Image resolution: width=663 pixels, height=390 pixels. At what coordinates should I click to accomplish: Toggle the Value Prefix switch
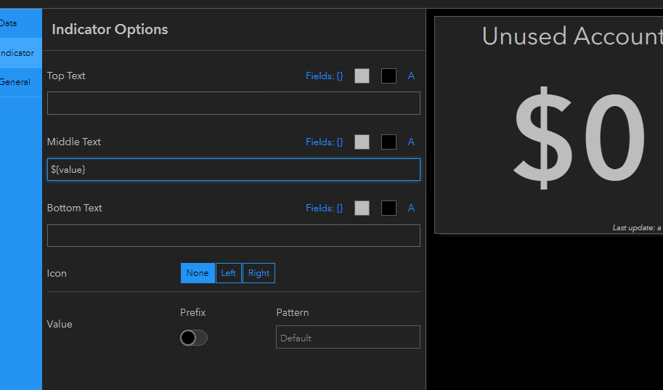click(194, 338)
